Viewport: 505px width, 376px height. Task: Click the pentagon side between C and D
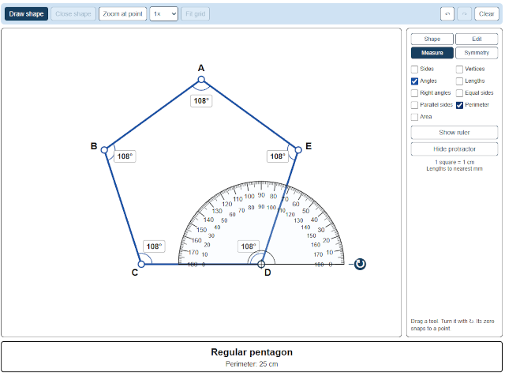tap(201, 264)
